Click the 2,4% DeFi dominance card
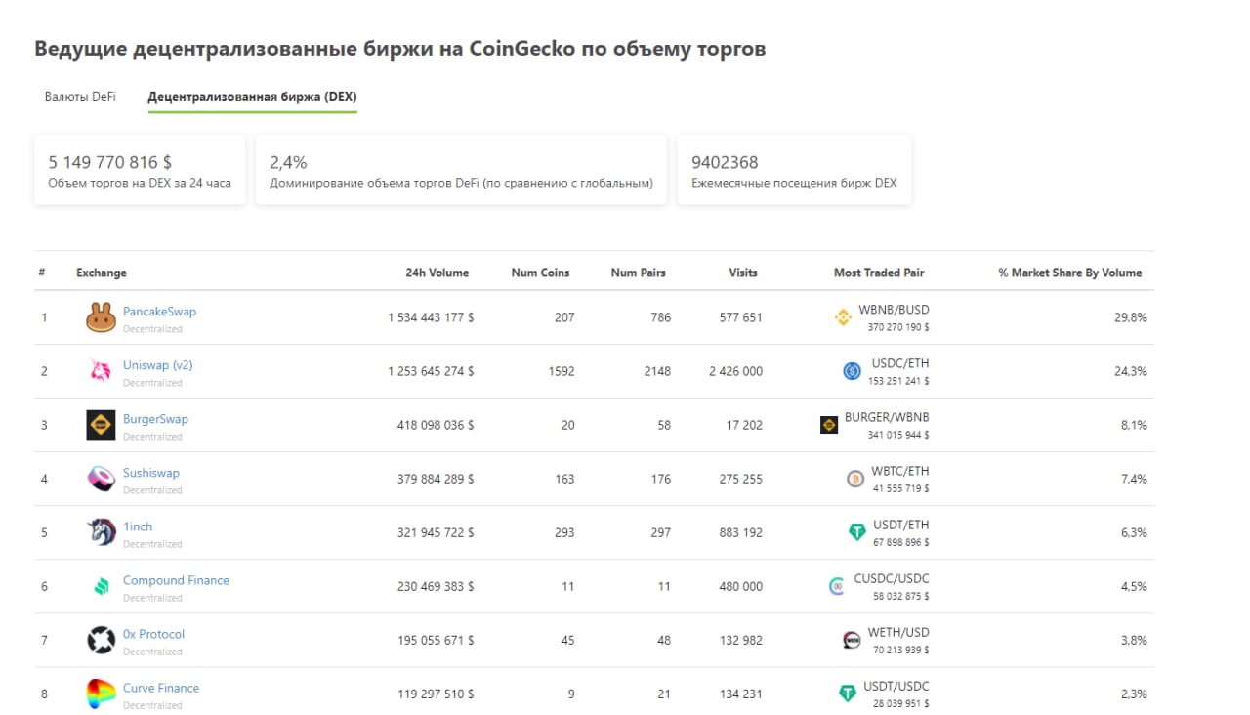 tap(461, 170)
